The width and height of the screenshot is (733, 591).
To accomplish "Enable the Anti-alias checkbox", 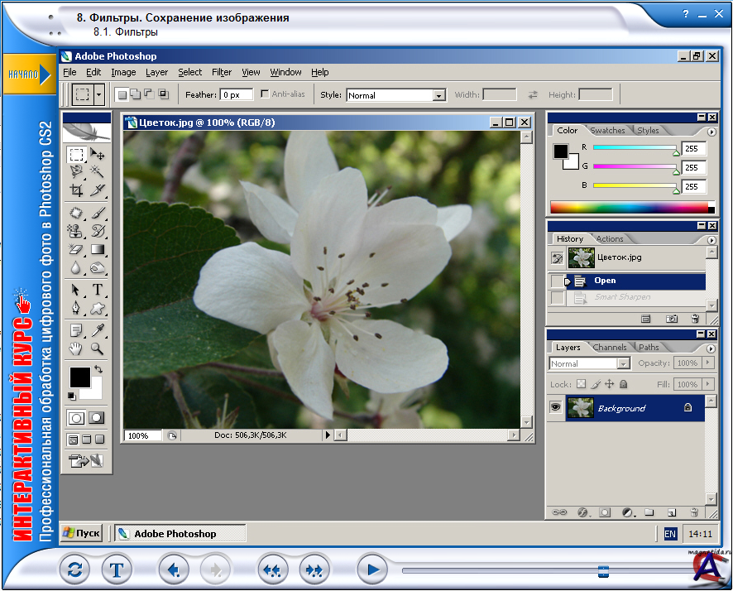I will pos(265,94).
